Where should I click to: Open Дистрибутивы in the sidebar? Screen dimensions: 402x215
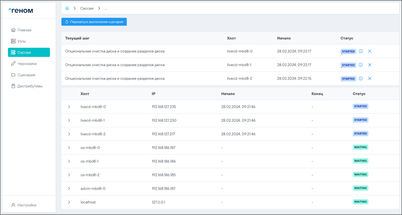pos(30,86)
